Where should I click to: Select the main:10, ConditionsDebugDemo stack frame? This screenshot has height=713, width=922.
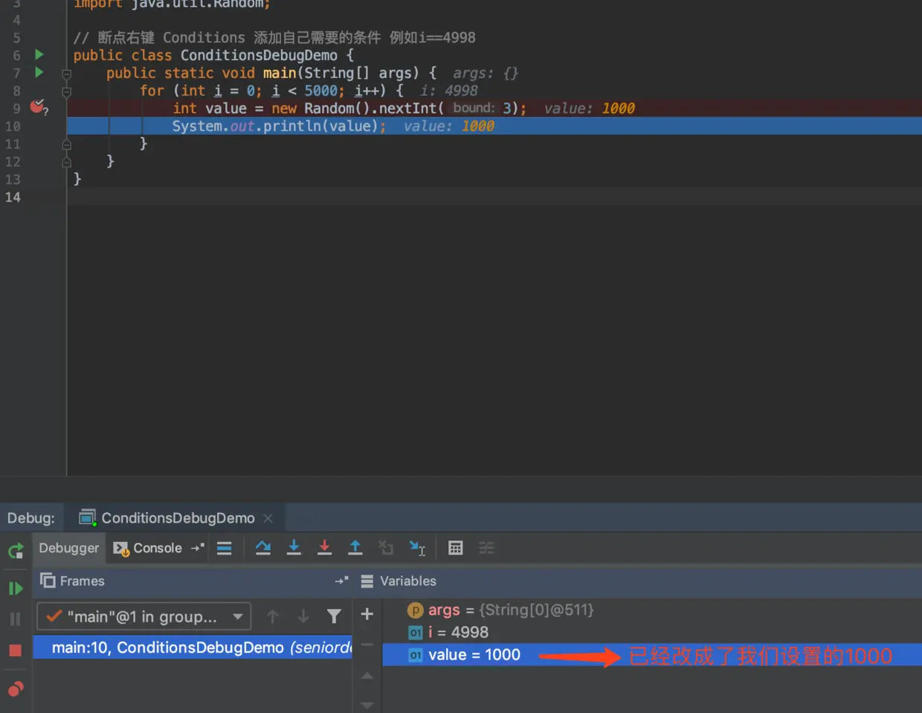[193, 648]
